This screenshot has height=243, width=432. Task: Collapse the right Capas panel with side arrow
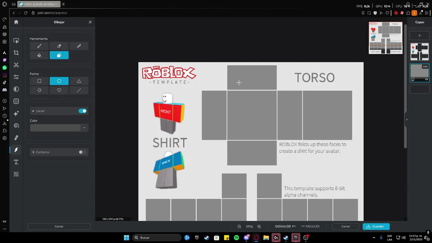click(x=406, y=119)
